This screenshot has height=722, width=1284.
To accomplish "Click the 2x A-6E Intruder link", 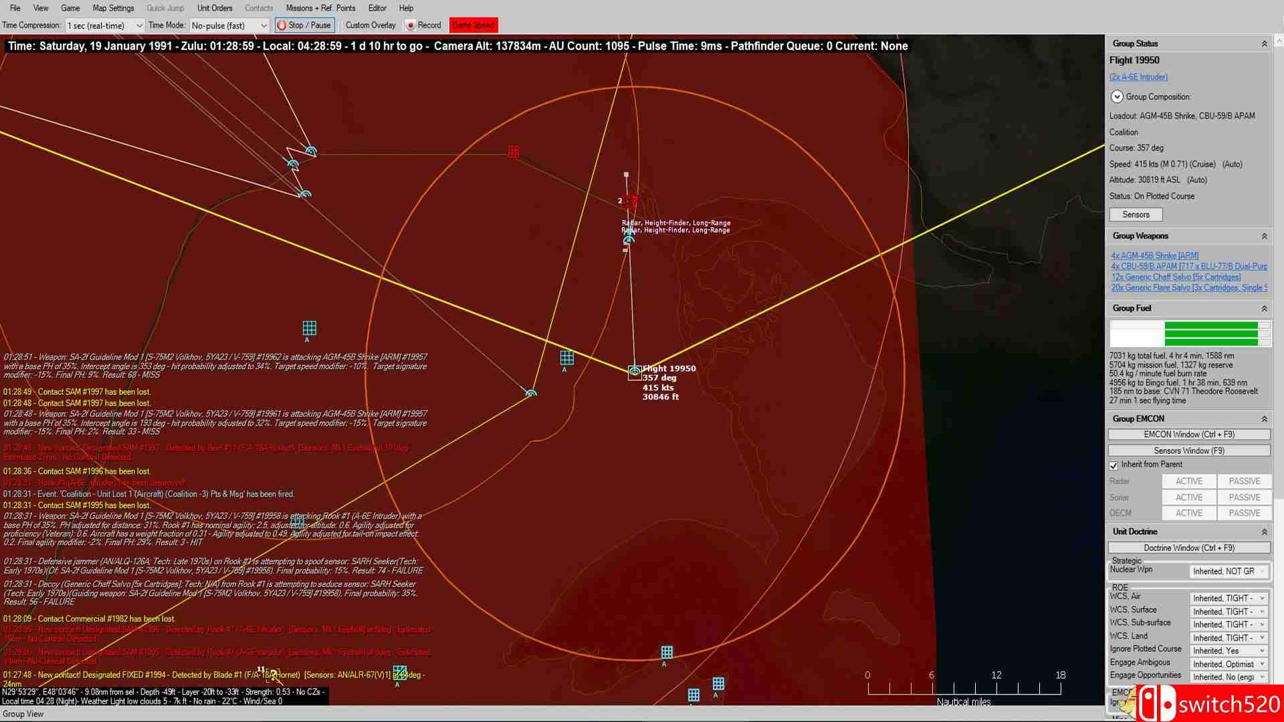I will click(1137, 77).
